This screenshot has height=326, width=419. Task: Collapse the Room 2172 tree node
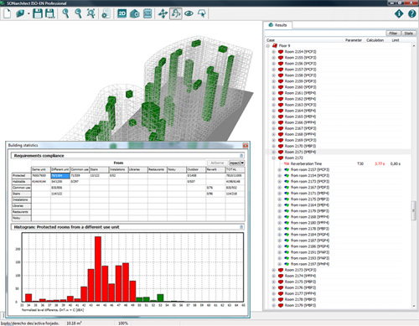274,158
